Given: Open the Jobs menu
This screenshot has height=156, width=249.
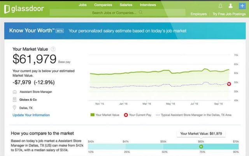Looking at the screenshot, I should (82, 5).
